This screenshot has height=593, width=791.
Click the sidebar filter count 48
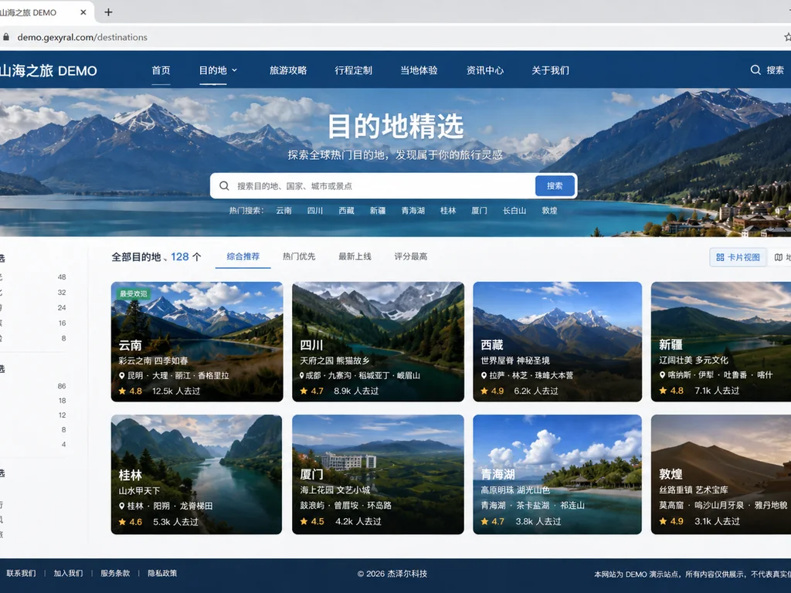click(x=62, y=277)
